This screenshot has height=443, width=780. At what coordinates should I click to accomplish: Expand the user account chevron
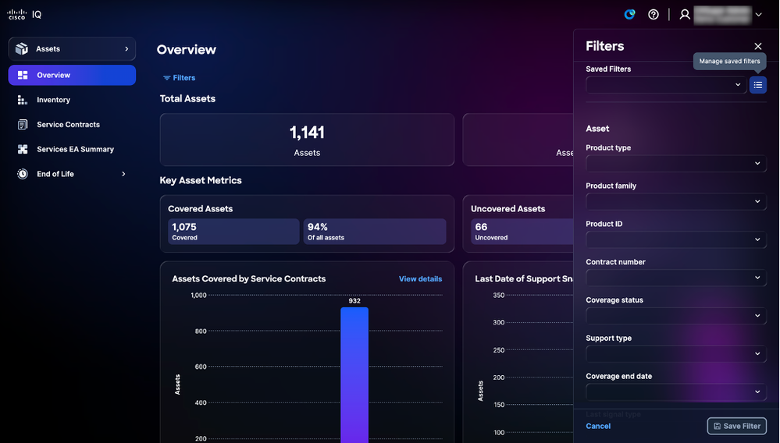759,14
